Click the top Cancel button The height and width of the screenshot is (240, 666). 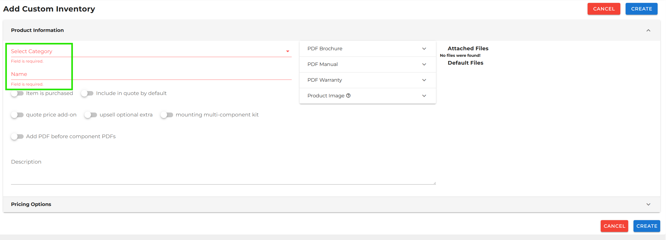point(604,9)
